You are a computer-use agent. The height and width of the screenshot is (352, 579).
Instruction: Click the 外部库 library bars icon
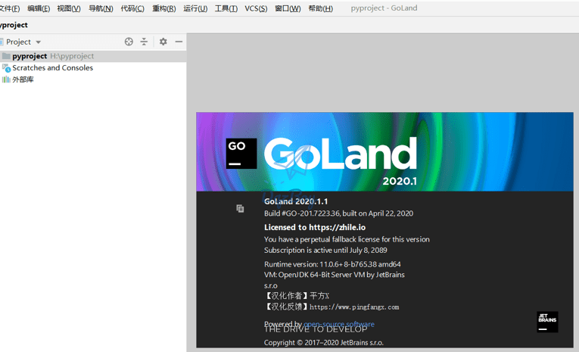(x=6, y=79)
